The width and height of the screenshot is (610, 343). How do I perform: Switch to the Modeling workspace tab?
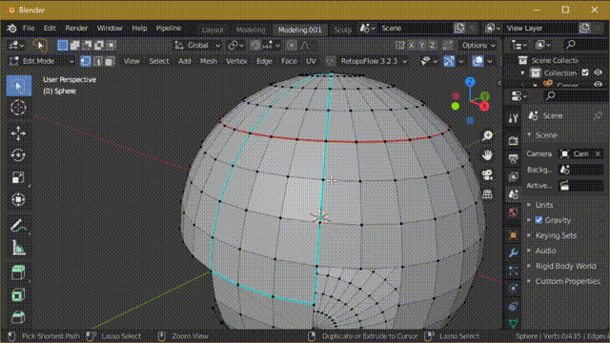251,30
